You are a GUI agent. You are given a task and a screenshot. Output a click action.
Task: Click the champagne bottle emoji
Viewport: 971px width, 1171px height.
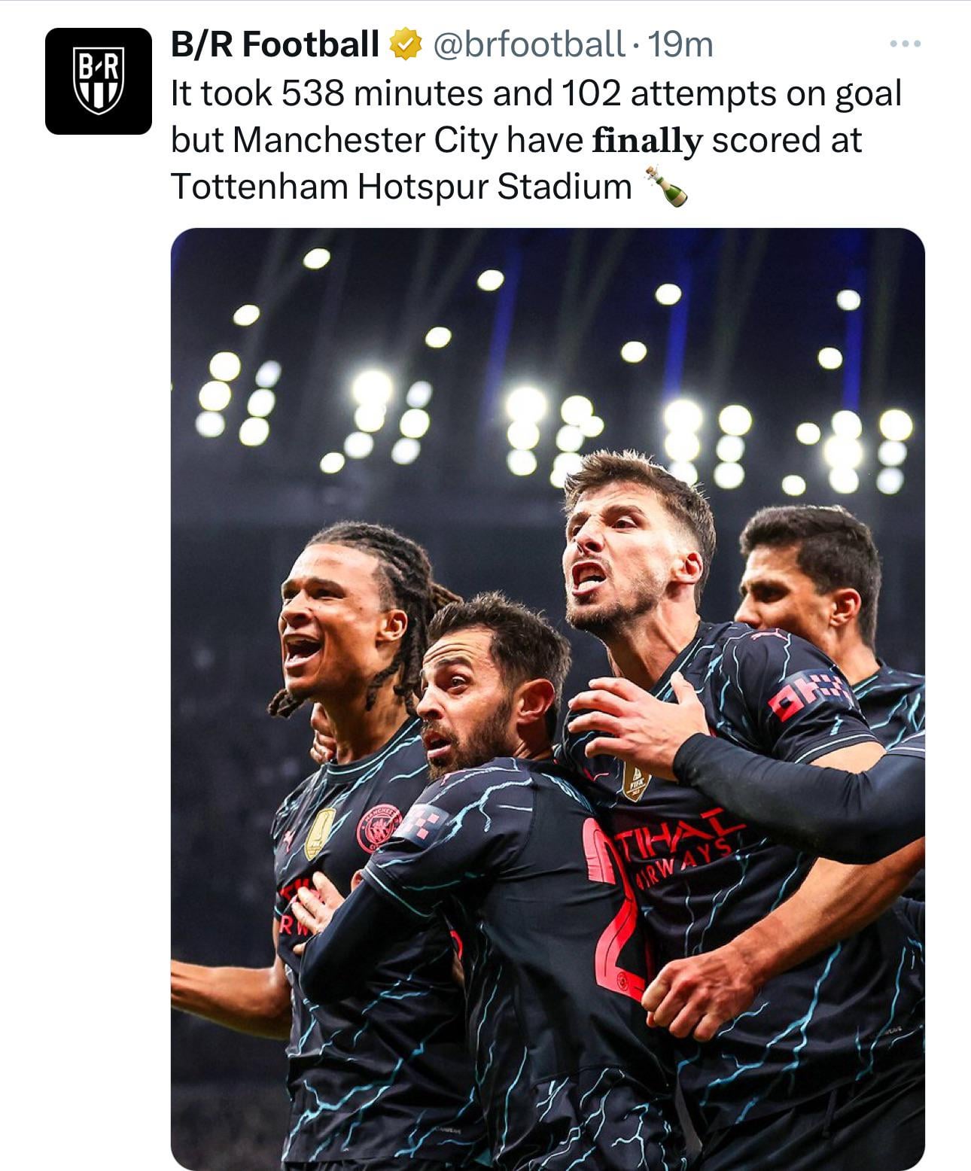(667, 187)
